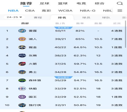This screenshot has height=112, width=127.
Task: Click the 胜差 column header
Action: coord(98,23)
